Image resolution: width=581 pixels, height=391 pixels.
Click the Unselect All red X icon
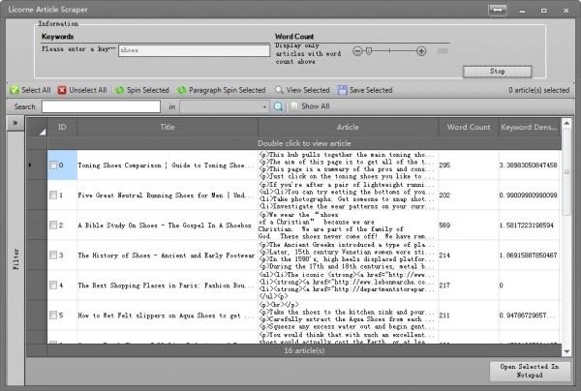coord(62,90)
